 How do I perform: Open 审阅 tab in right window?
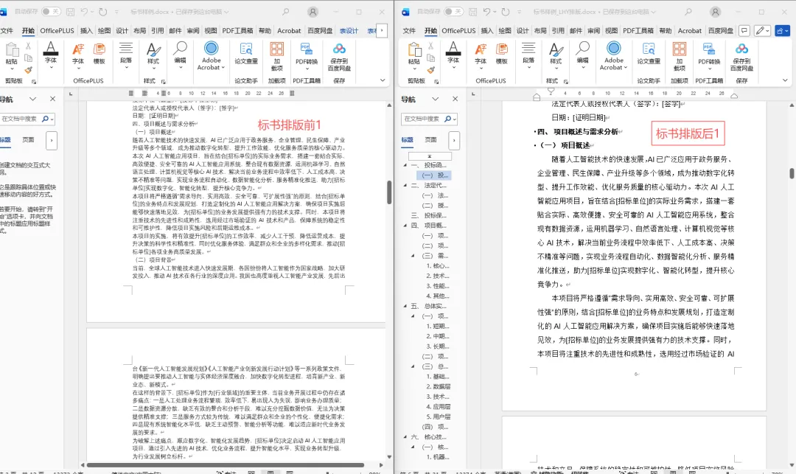point(593,30)
